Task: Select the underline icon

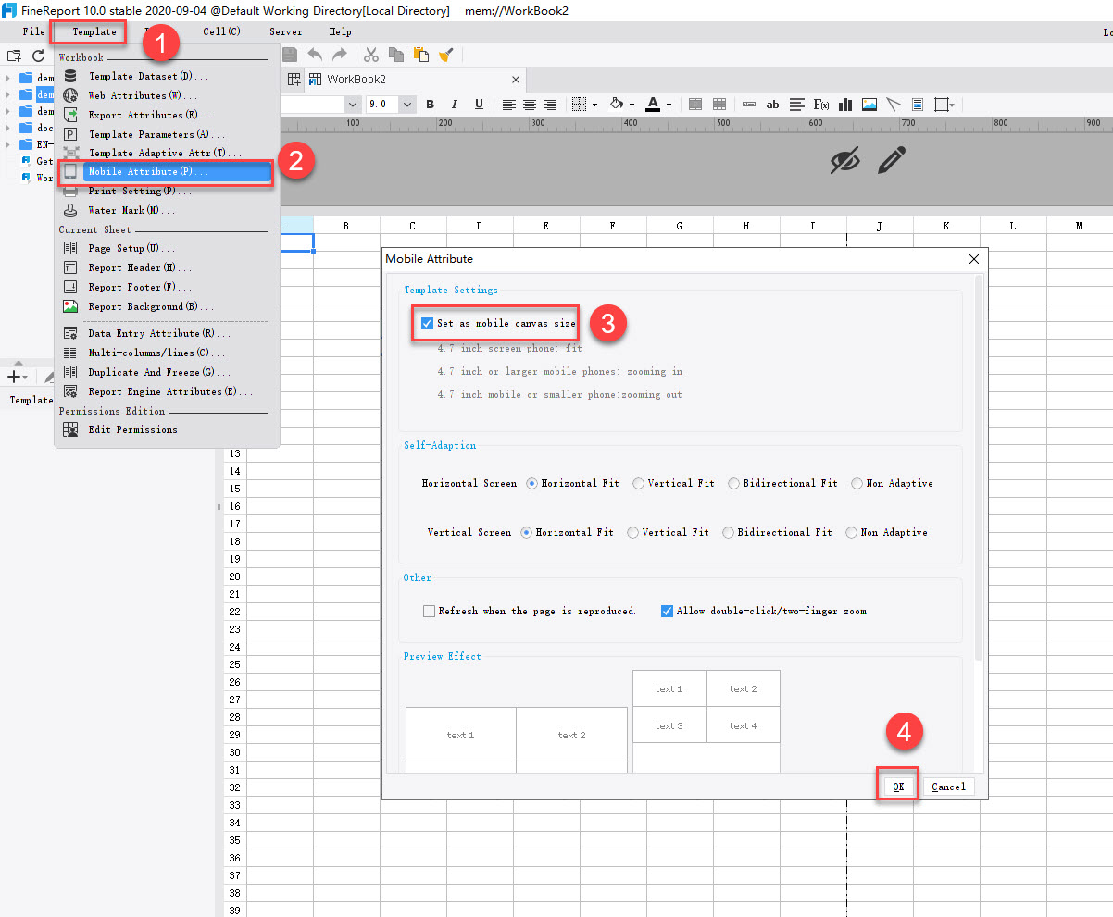Action: tap(479, 104)
